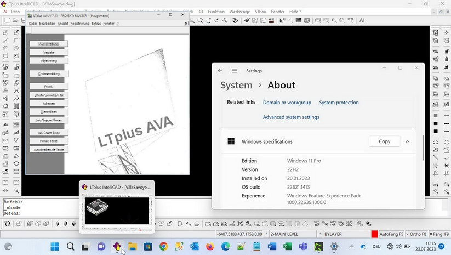Click the Ausschreibung button in LTplus AVA
This screenshot has height=255, width=451.
click(x=49, y=44)
